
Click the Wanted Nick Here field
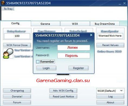click(110, 36)
